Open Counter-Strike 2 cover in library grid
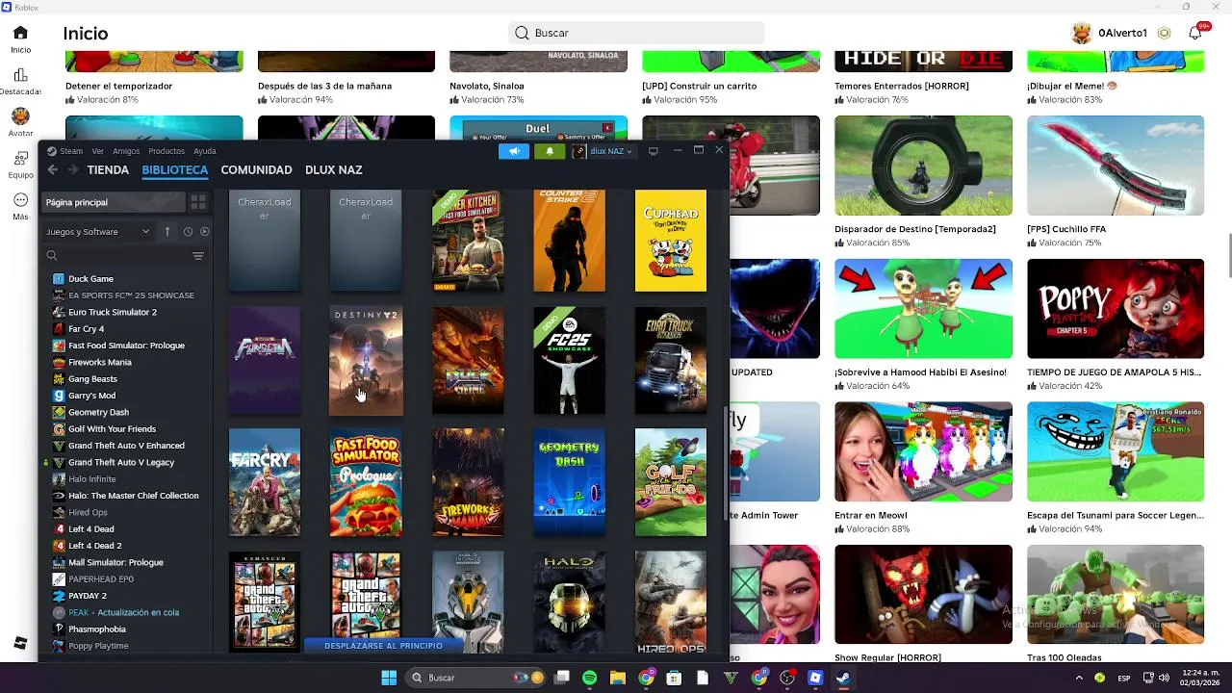 click(570, 241)
